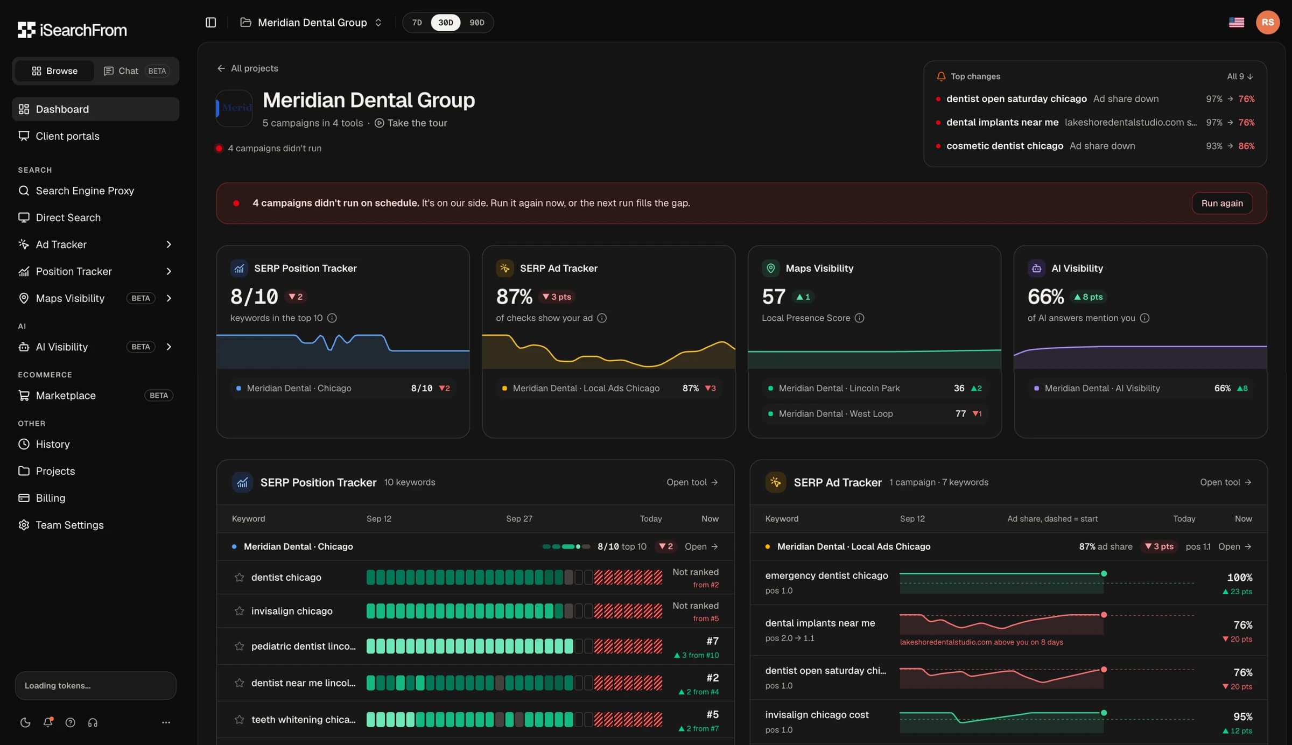Viewport: 1292px width, 745px height.
Task: Open the support headset icon
Action: 93,722
